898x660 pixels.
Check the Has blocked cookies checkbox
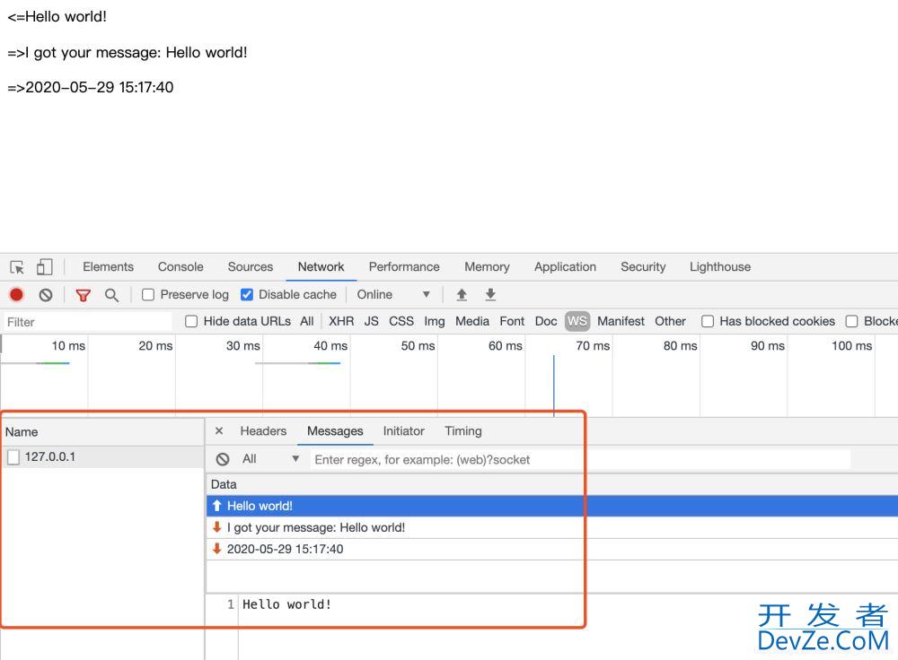click(x=708, y=321)
